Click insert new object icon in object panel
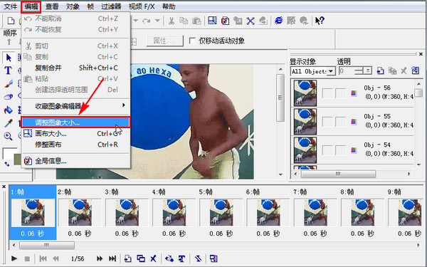This screenshot has width=427, height=267. pyautogui.click(x=381, y=71)
